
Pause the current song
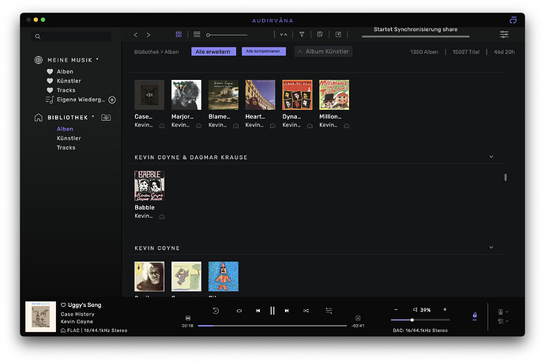point(272,311)
